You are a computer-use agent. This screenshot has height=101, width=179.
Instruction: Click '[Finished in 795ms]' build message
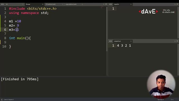(x=20, y=79)
